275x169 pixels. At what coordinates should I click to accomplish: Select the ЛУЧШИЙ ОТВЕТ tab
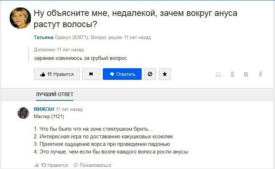(x=54, y=94)
